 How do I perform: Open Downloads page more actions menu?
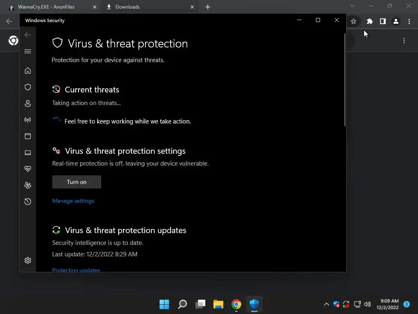404,40
